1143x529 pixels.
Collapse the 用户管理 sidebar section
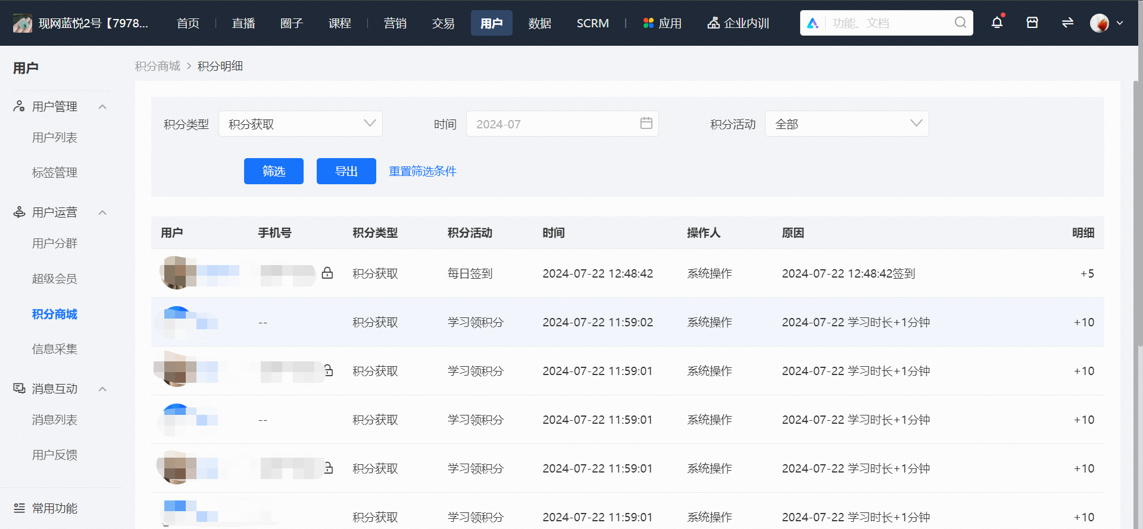click(x=102, y=106)
